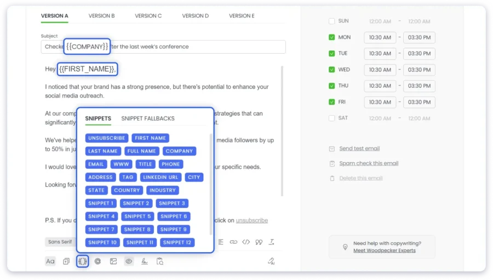
Task: Enable the SUN checkbox
Action: point(332,21)
